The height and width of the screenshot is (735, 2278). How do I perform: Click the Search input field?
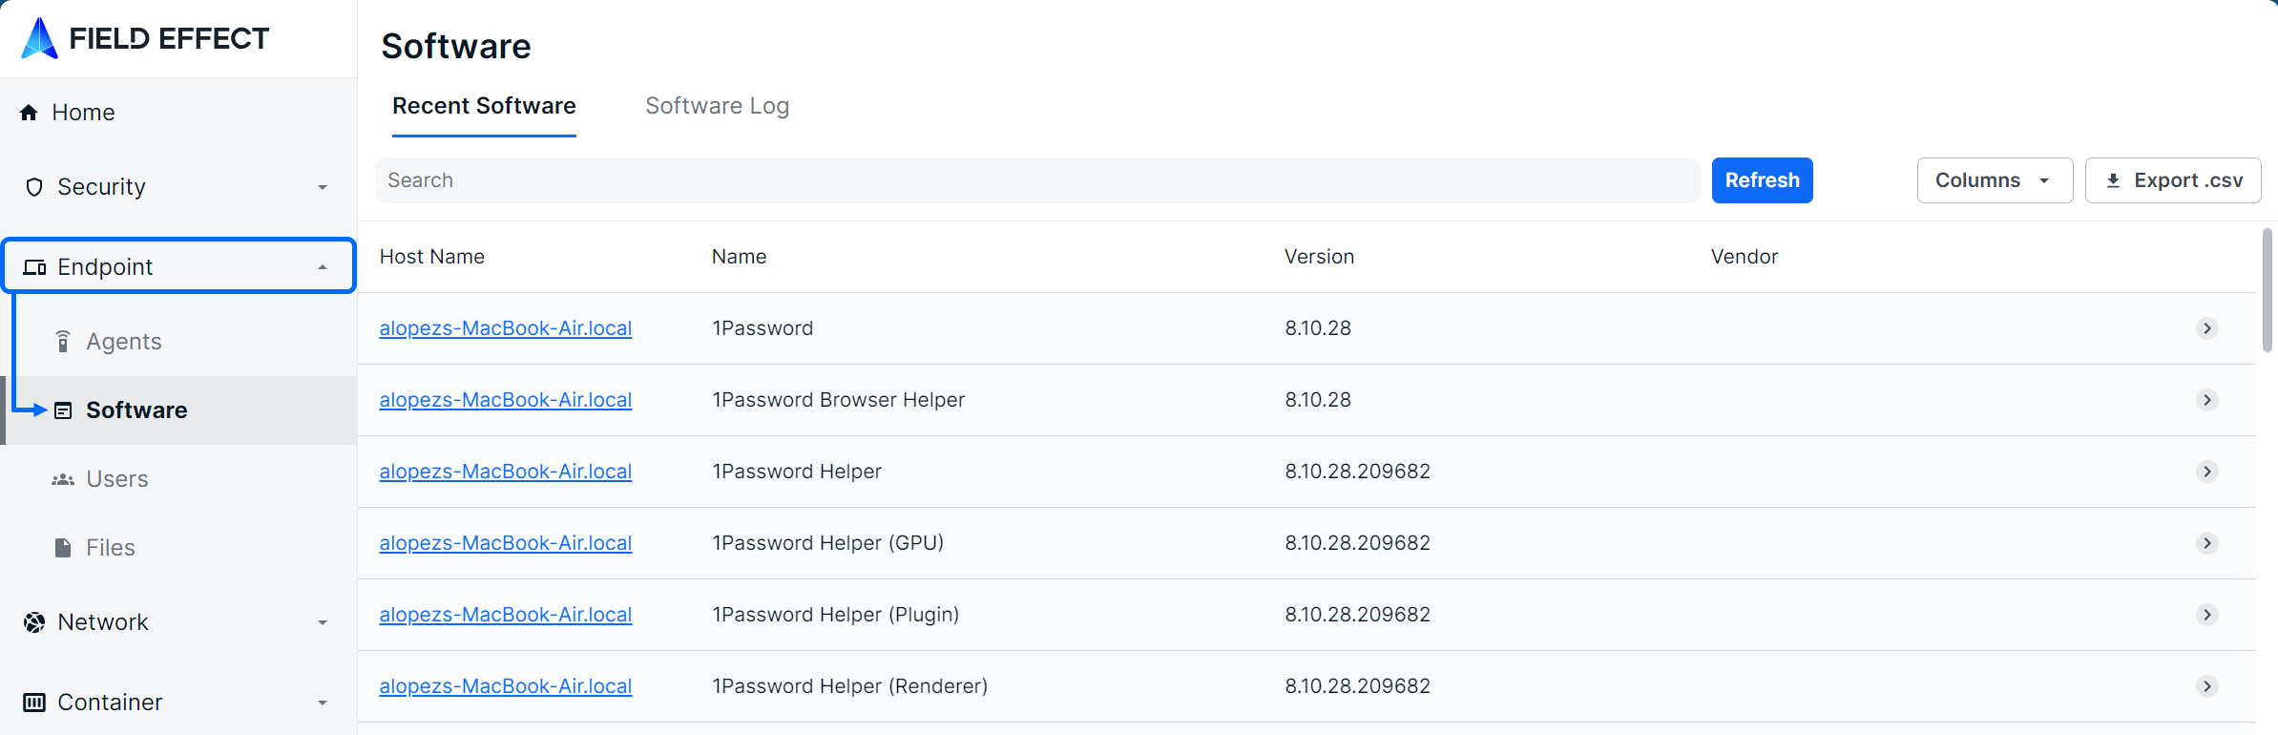pyautogui.click(x=1037, y=180)
